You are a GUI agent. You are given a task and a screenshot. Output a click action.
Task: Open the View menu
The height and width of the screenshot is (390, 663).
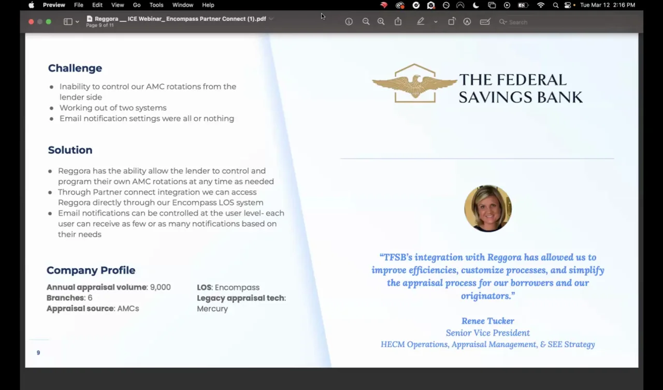tap(118, 5)
